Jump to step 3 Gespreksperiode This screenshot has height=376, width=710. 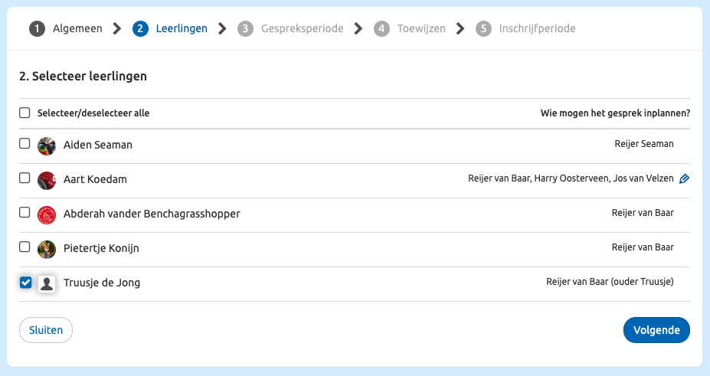tap(290, 28)
